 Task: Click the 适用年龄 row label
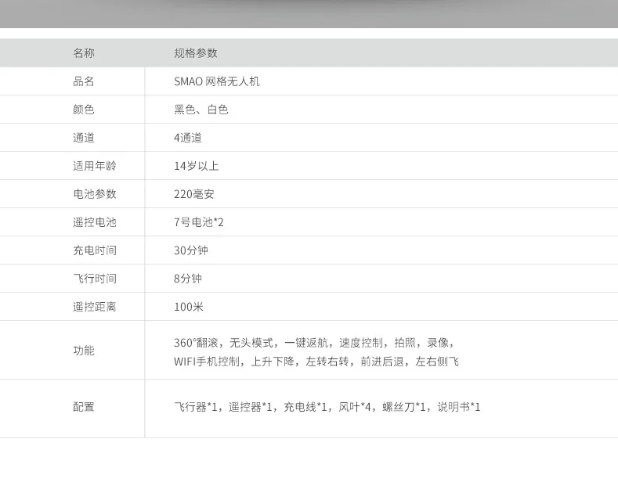coord(95,166)
